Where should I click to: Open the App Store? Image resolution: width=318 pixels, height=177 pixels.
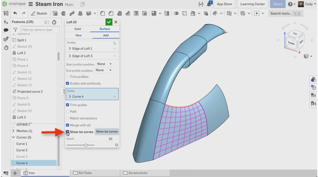pos(225,4)
